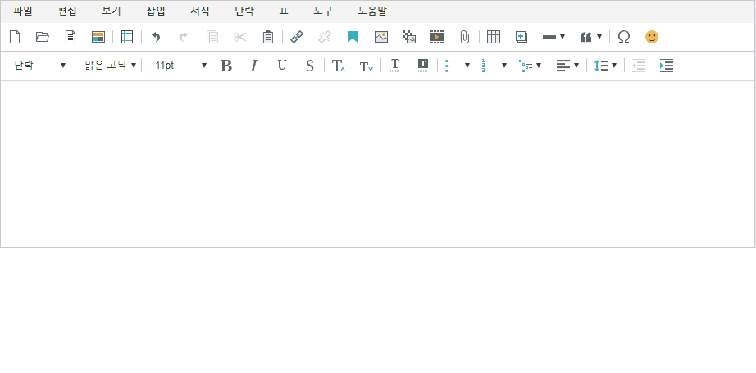The height and width of the screenshot is (373, 756).
Task: Insert a bookmark with the bookmark icon
Action: (x=353, y=37)
